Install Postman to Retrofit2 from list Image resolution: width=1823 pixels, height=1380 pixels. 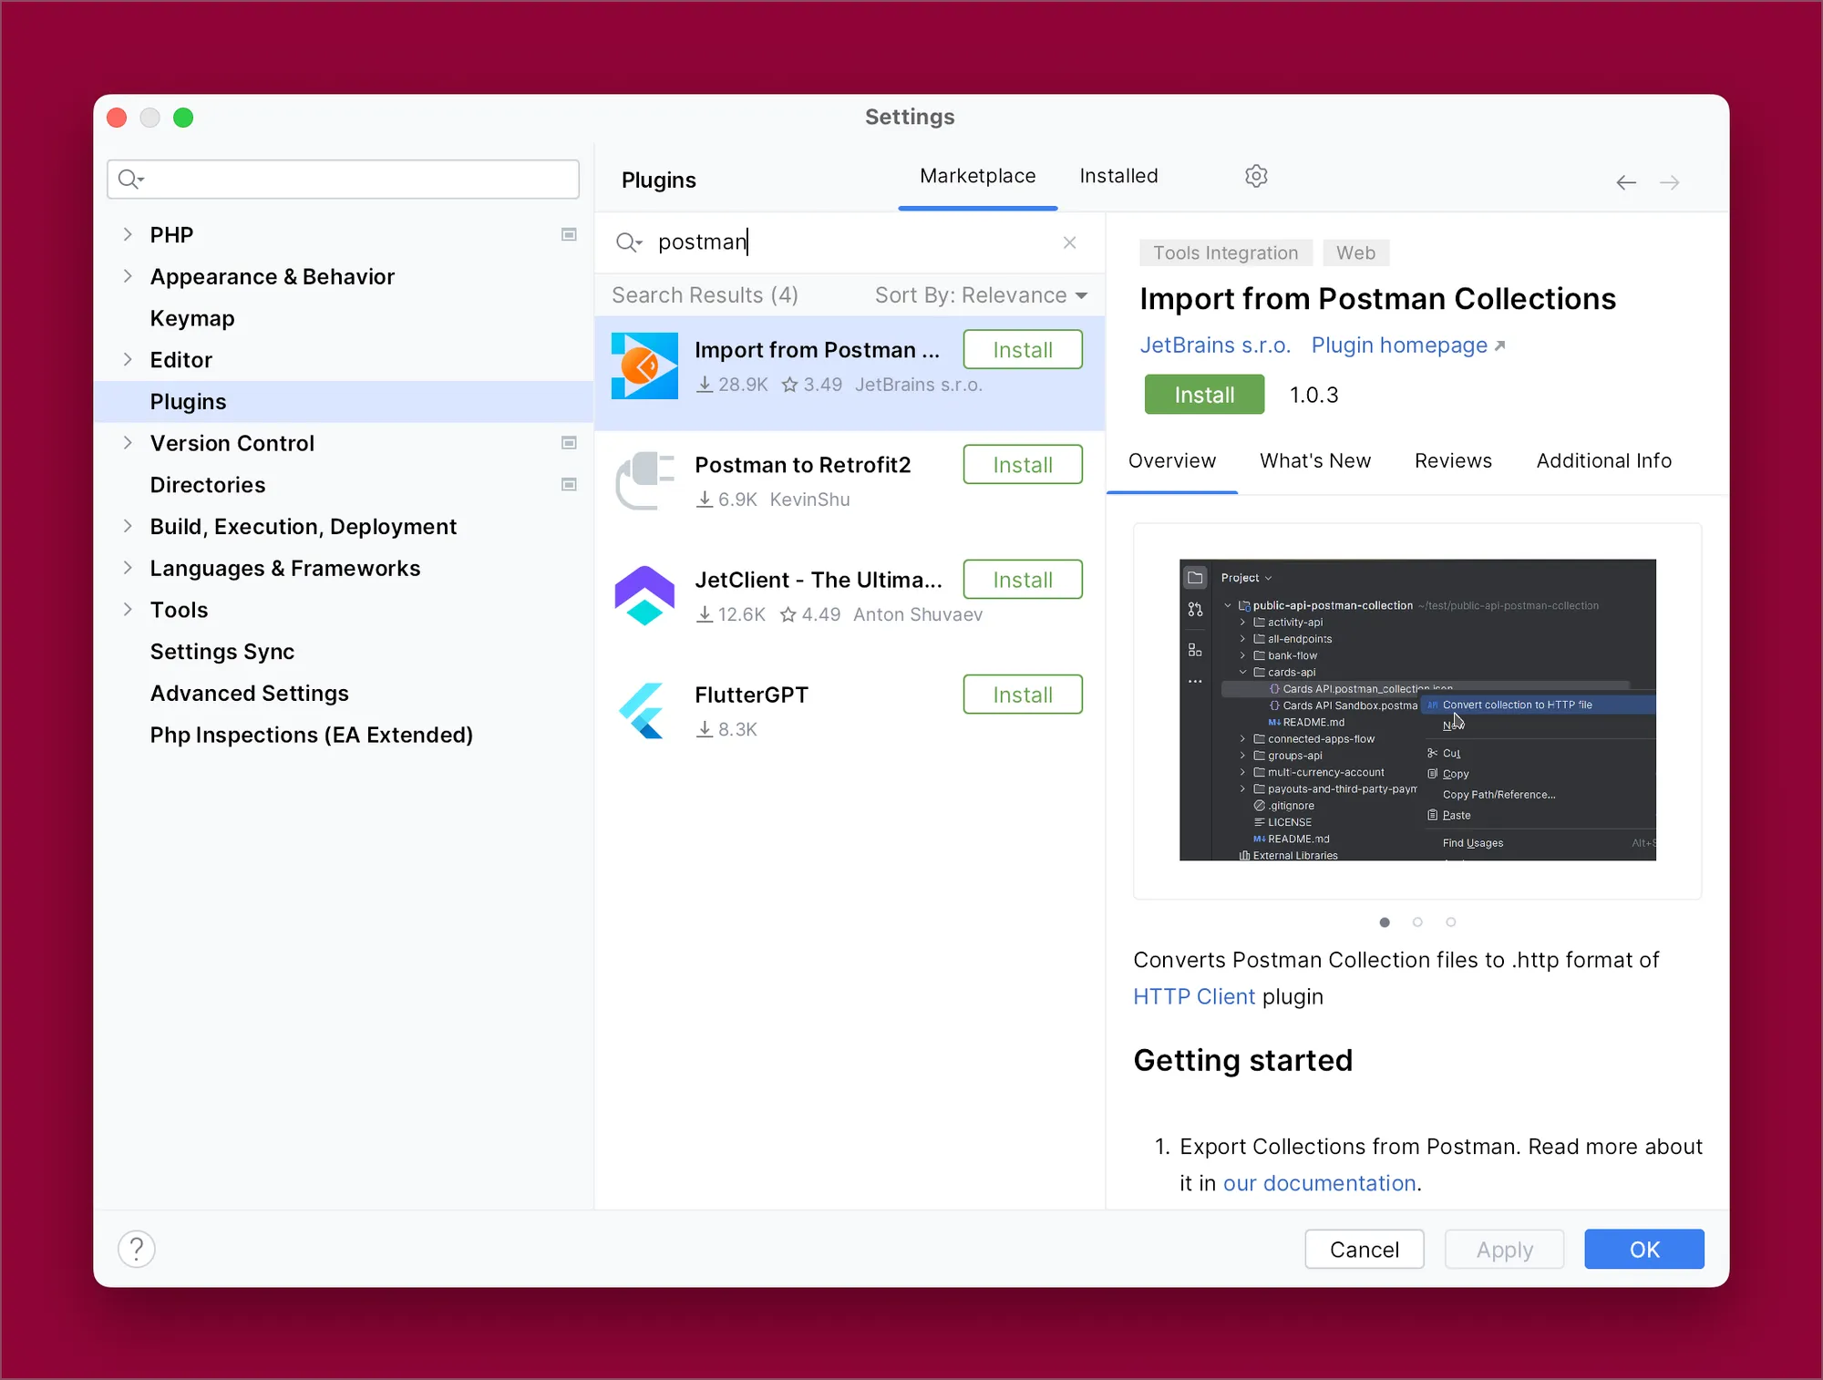tap(1023, 465)
